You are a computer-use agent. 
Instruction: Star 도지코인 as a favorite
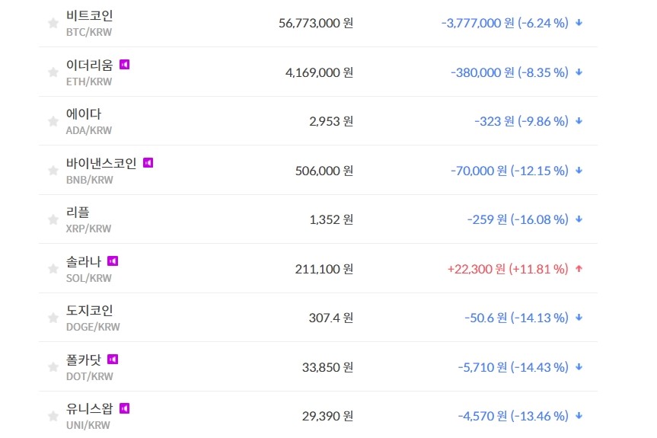[x=53, y=318]
